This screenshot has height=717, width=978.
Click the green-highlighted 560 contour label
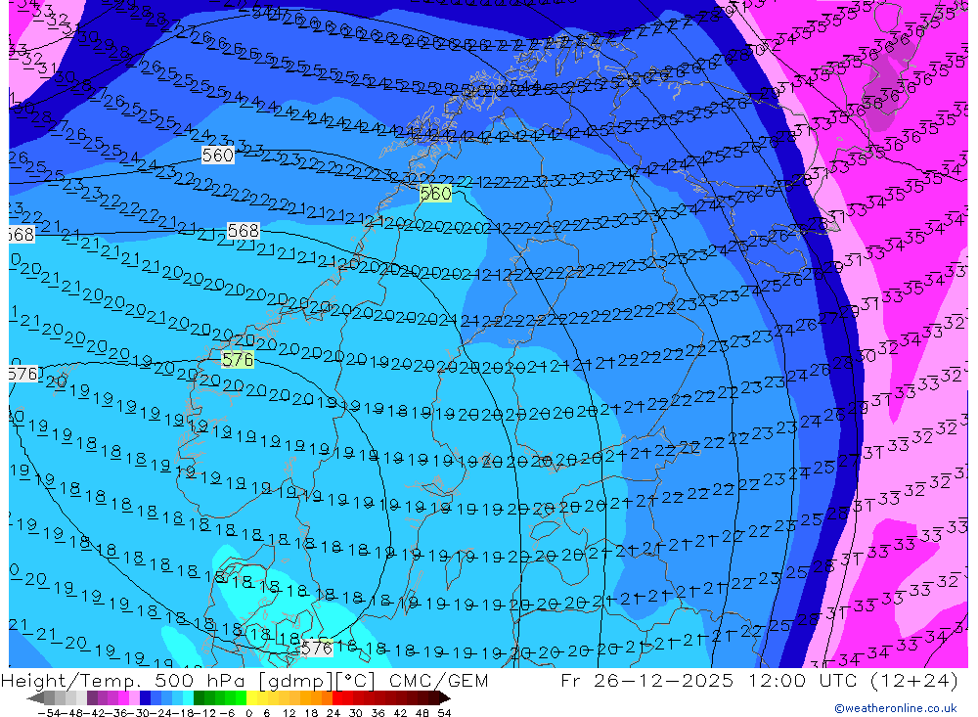435,194
